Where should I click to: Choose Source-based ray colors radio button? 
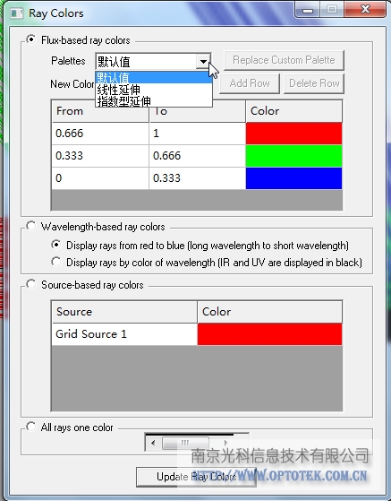pyautogui.click(x=31, y=284)
